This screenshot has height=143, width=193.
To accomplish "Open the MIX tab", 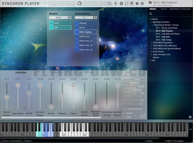I will coord(128,73).
